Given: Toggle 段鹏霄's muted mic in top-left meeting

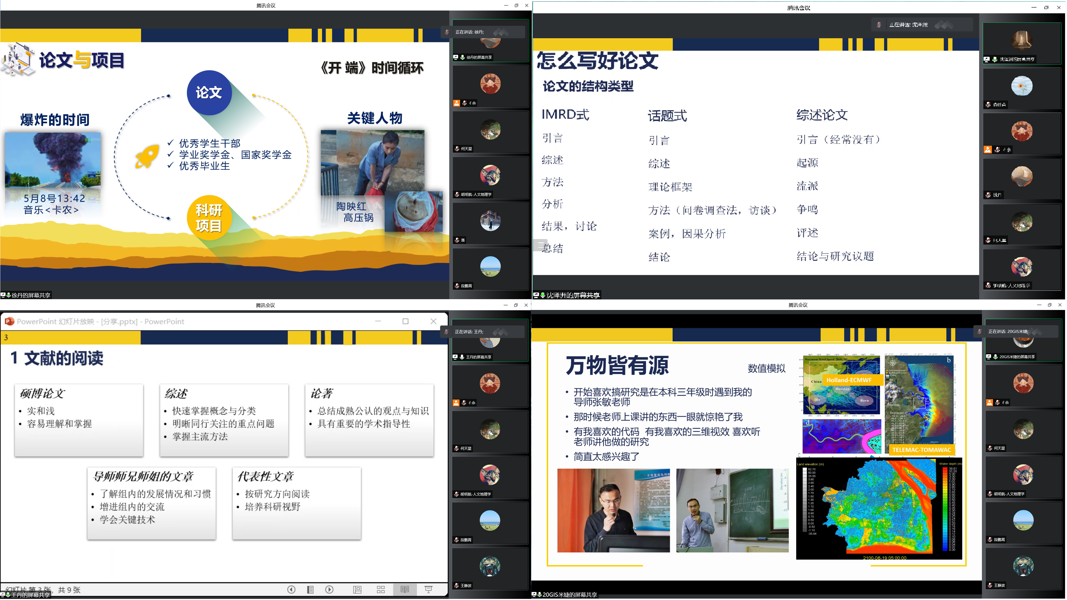Looking at the screenshot, I should 457,286.
